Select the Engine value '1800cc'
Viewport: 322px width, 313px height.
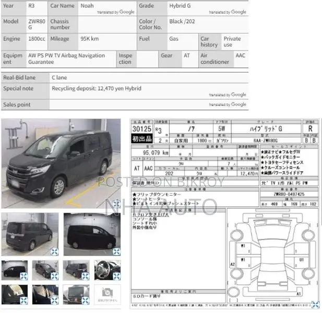(37, 39)
